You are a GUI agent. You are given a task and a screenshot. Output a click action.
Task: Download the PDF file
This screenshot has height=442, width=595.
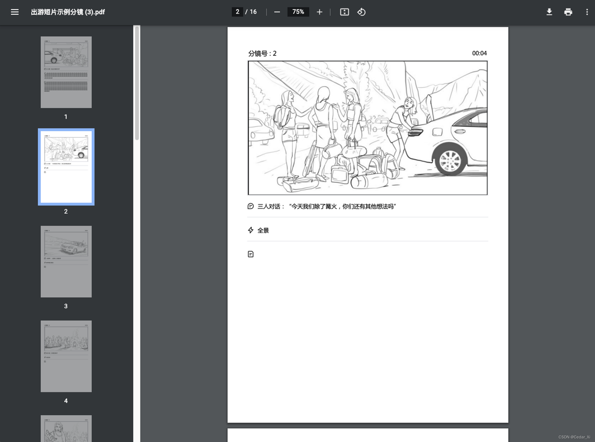549,12
